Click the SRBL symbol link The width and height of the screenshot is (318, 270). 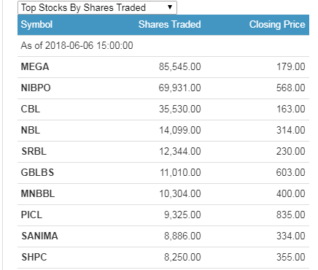(34, 151)
